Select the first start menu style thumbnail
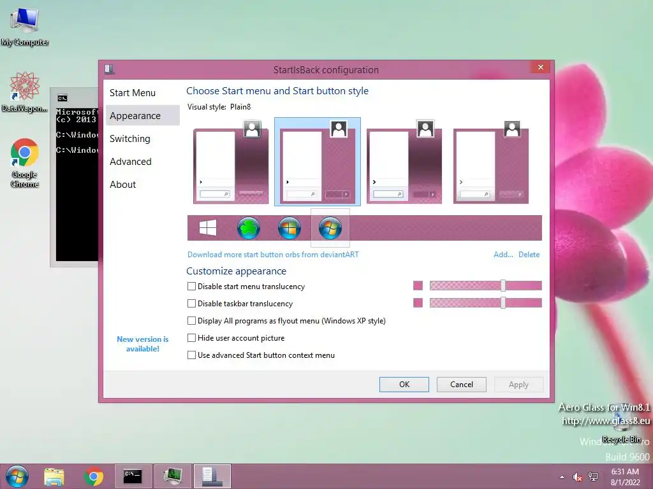653x489 pixels. pos(231,162)
